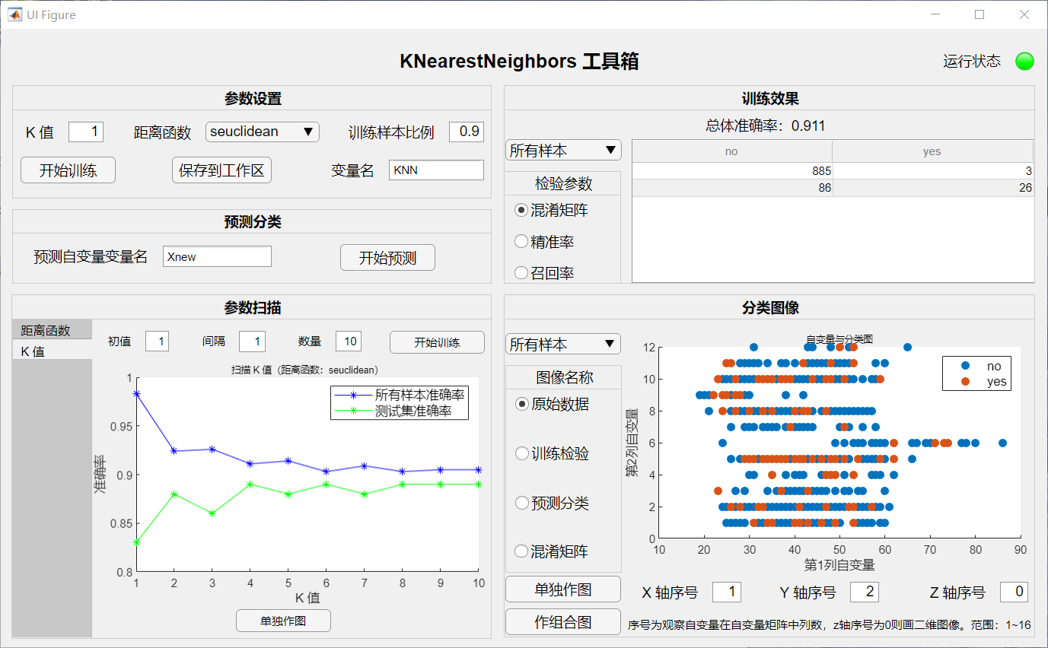1048x648 pixels.
Task: Select the 精准率 radio option
Action: pos(521,242)
